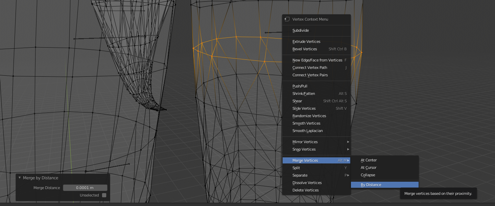
Task: Toggle the Unselected checkbox
Action: coord(104,195)
